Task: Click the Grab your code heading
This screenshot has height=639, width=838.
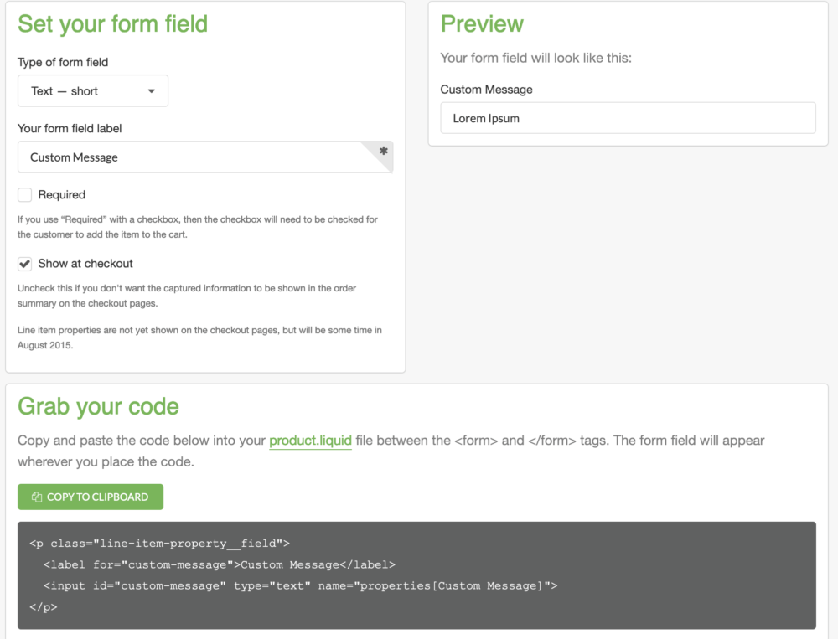Action: 98,406
